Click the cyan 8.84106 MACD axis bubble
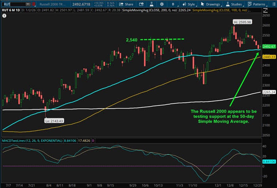 tap(269, 162)
